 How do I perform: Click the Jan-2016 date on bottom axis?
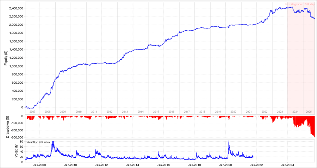click(x=164, y=164)
